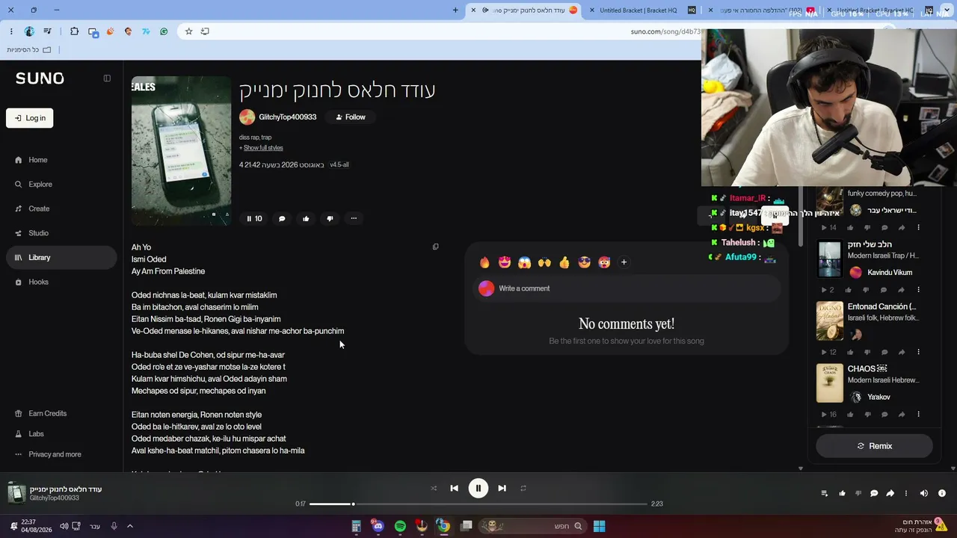Like current track in the player bar
Screen dimensions: 957x538
coord(842,493)
